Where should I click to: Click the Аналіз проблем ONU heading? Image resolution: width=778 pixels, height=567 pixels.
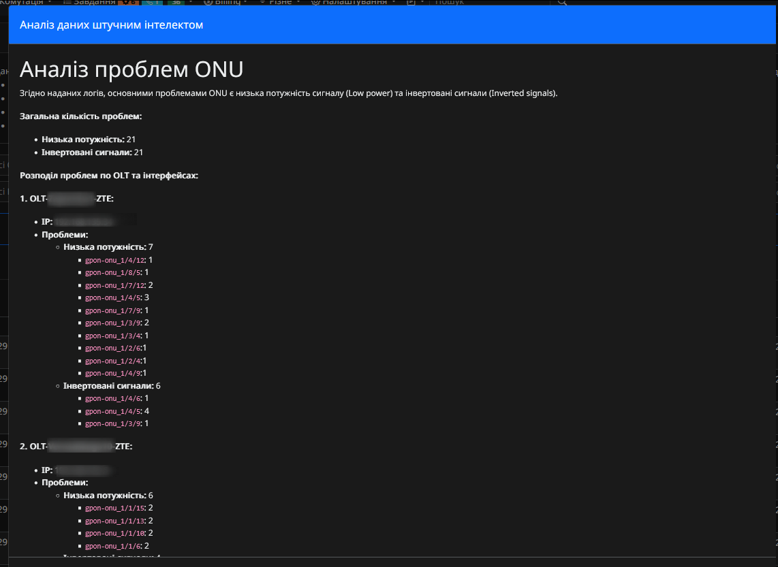[131, 69]
